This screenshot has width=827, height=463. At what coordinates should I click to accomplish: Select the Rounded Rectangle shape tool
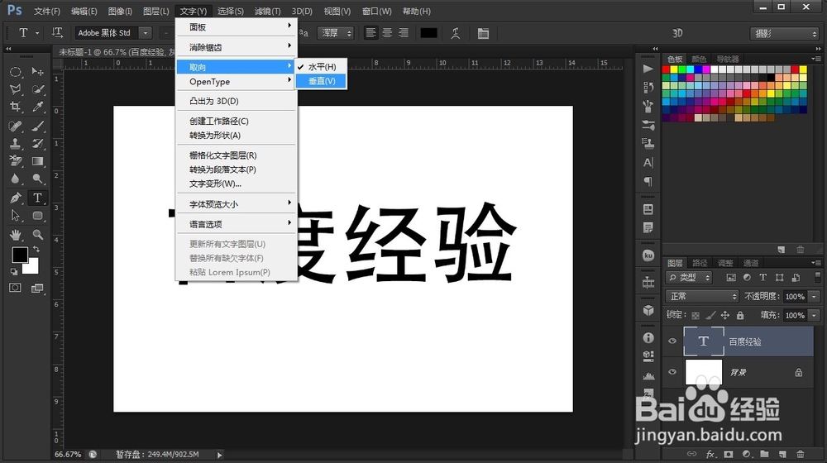tap(37, 215)
